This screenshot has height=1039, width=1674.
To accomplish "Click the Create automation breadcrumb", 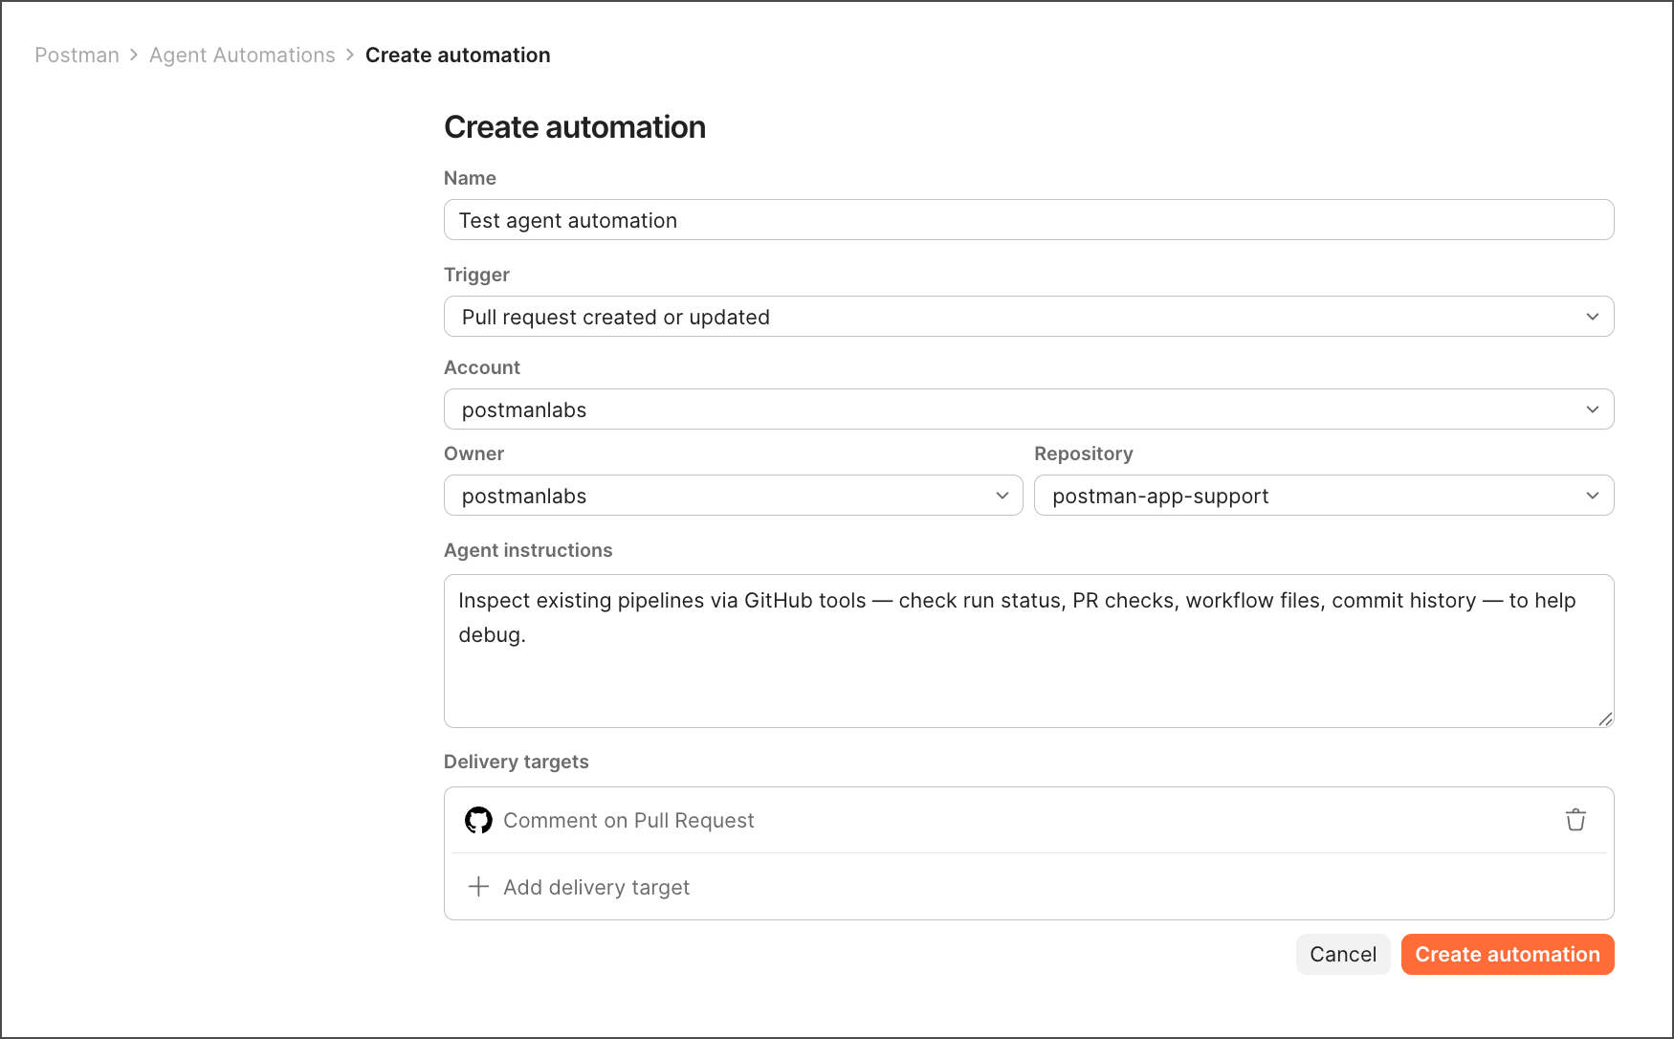I will coord(457,55).
